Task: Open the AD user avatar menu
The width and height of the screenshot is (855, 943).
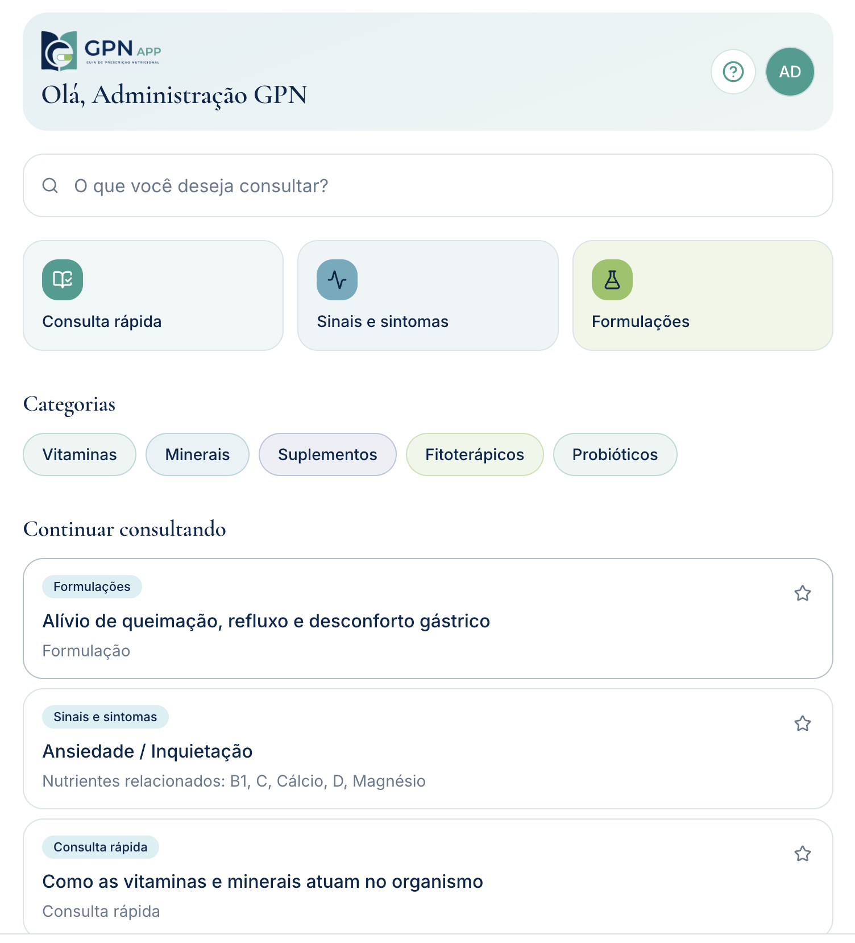Action: pyautogui.click(x=790, y=72)
